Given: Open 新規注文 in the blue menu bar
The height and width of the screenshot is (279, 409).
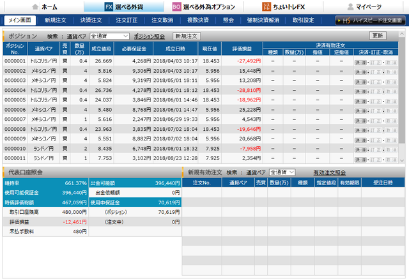Looking at the screenshot, I should (56, 20).
